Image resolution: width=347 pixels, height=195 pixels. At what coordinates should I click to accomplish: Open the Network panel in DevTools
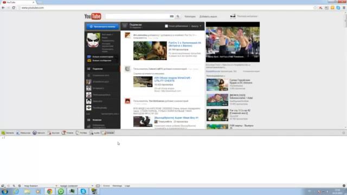38,133
